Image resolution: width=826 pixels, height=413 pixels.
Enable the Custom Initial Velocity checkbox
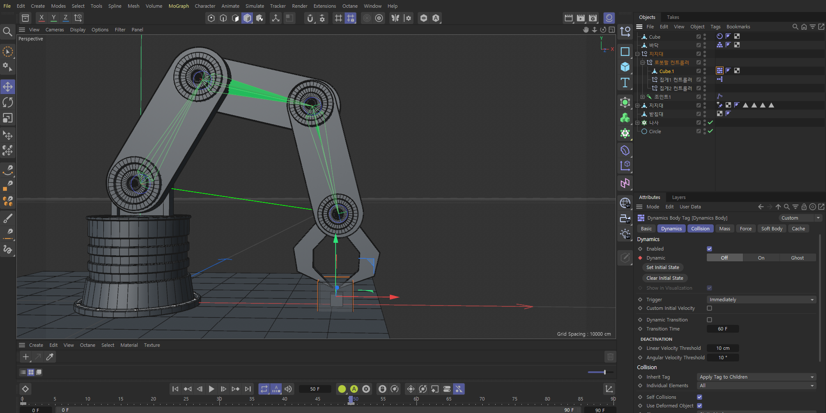coord(709,308)
